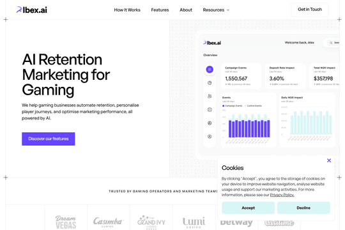Screen dimensions: 345x230
Task: Click the Welcome back, Alex text
Action: (300, 42)
